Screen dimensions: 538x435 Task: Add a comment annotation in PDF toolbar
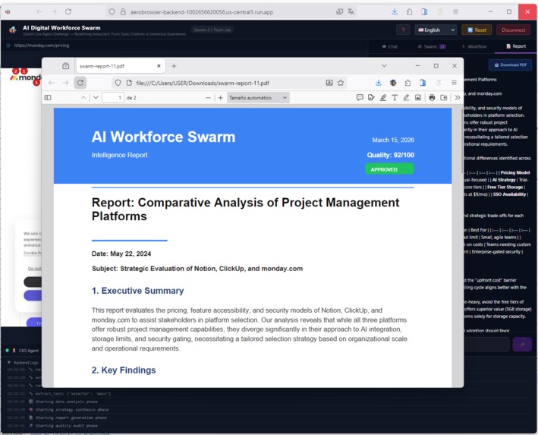coord(360,98)
